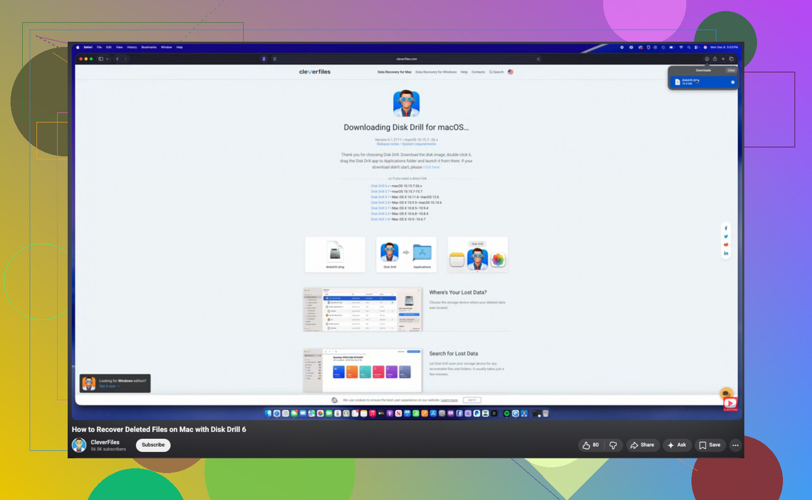Open the Disk Drill 6.x direct link
The height and width of the screenshot is (500, 812).
point(380,186)
